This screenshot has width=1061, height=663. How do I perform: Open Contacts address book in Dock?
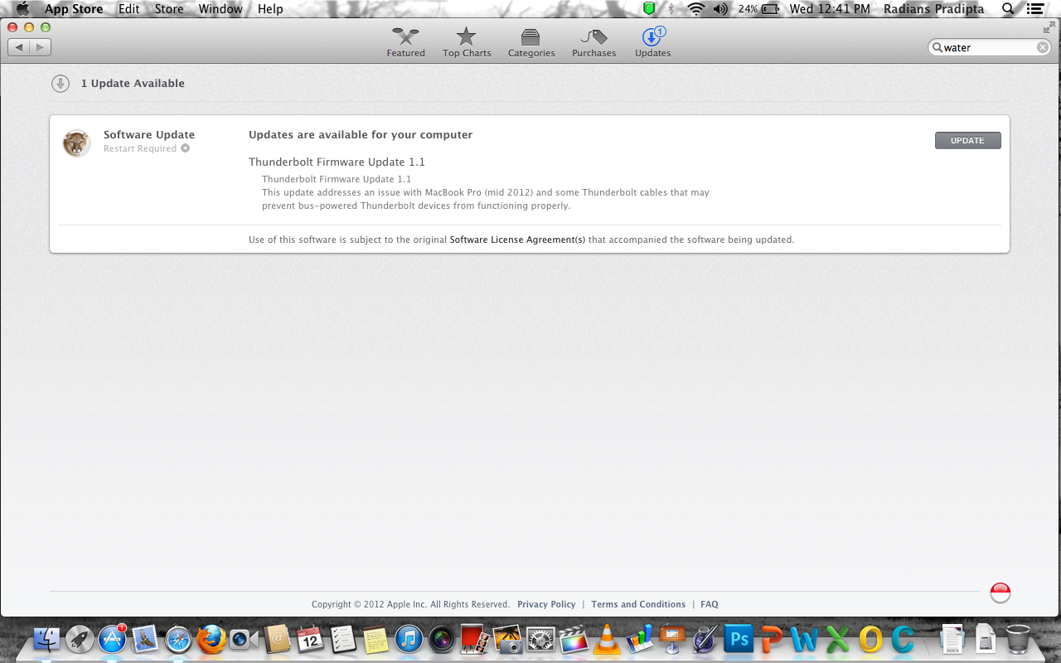tap(277, 639)
